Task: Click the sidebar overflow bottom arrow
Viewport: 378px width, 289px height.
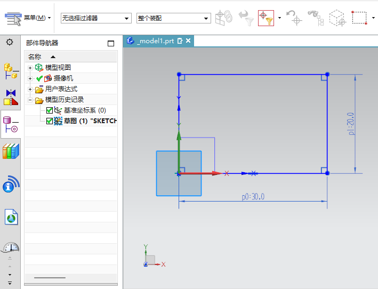Action: click(x=10, y=283)
